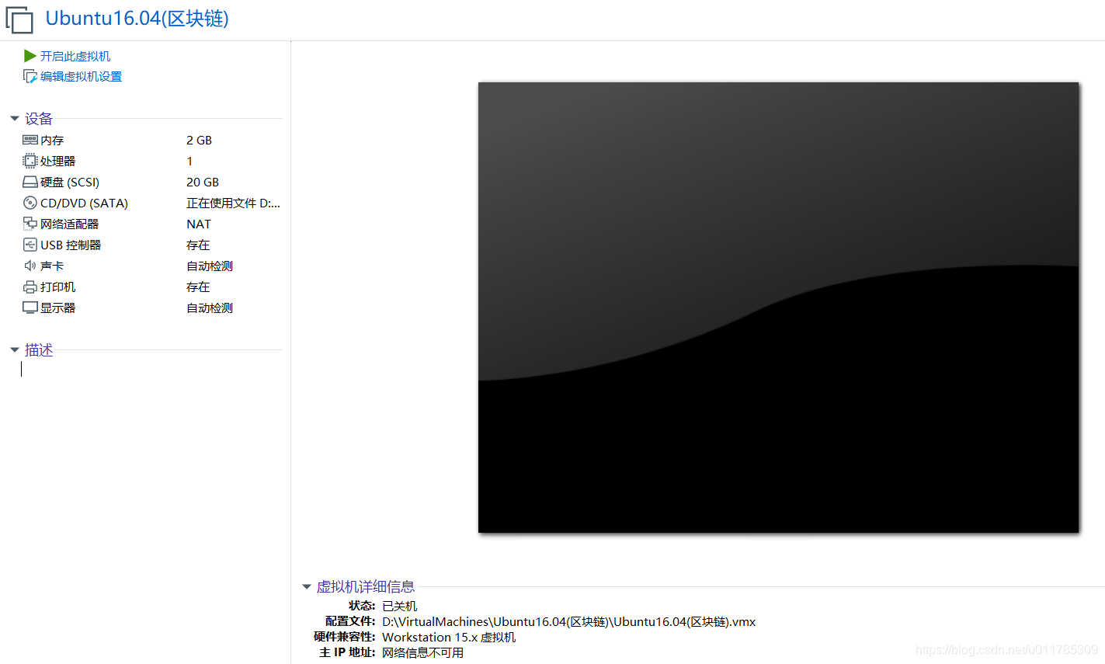Click the USB controller (USB 控制器) icon

(30, 245)
